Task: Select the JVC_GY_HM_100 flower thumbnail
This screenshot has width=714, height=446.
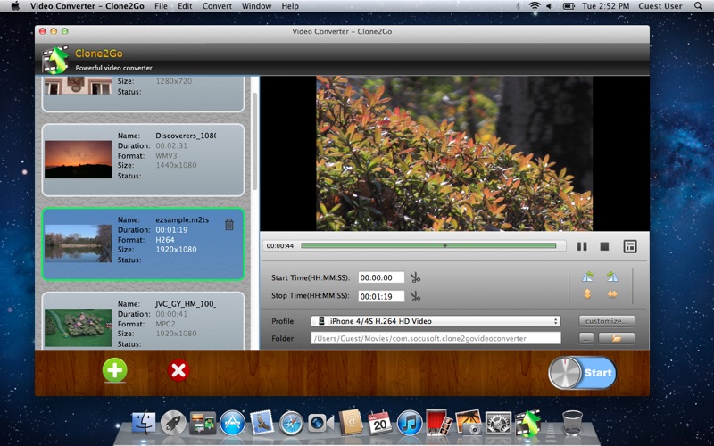Action: [x=78, y=327]
